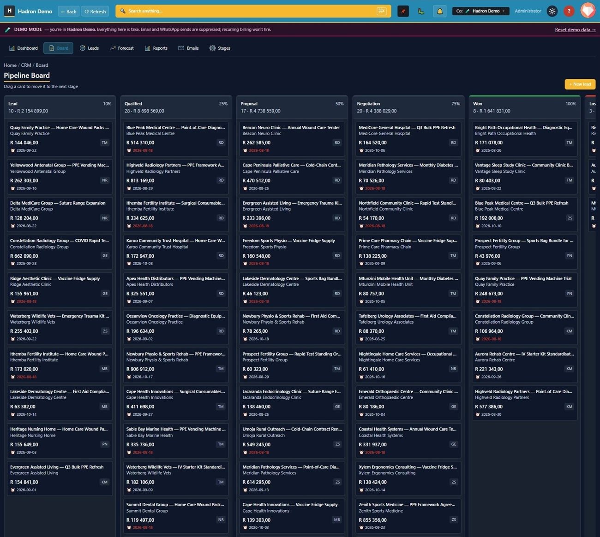The height and width of the screenshot is (537, 600).
Task: Open the Stages settings tab
Action: point(220,48)
